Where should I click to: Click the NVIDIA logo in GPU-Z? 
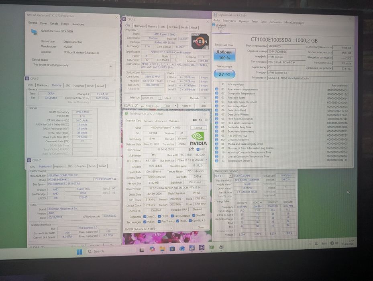pos(198,139)
